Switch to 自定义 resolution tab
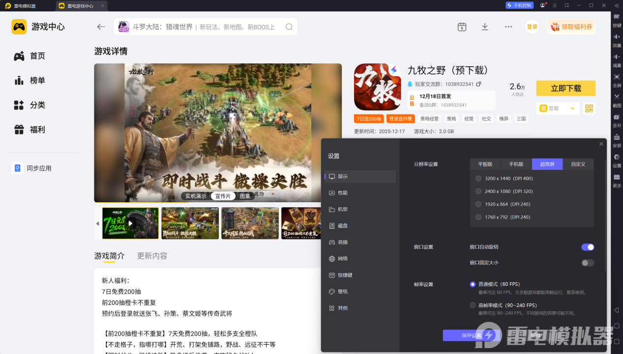This screenshot has height=354, width=623. coord(578,164)
